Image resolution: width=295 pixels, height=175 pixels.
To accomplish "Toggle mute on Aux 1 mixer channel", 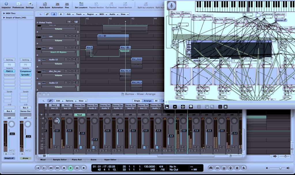I will click(81, 147).
